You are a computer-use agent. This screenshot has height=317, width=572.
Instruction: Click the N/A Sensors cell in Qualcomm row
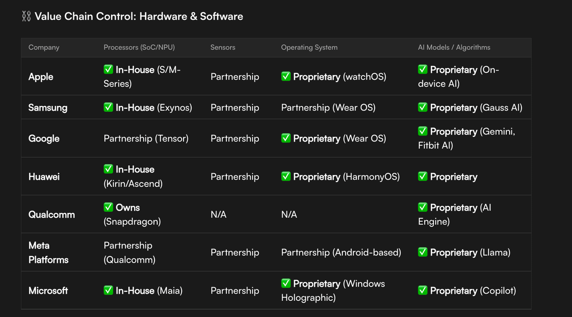(218, 215)
